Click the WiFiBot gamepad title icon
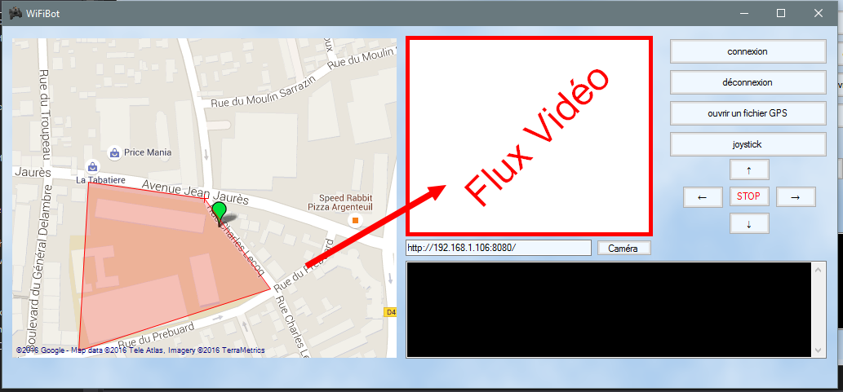This screenshot has width=843, height=392. (x=16, y=13)
